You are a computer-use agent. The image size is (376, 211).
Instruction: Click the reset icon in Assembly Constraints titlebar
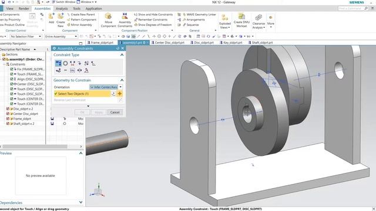click(117, 48)
